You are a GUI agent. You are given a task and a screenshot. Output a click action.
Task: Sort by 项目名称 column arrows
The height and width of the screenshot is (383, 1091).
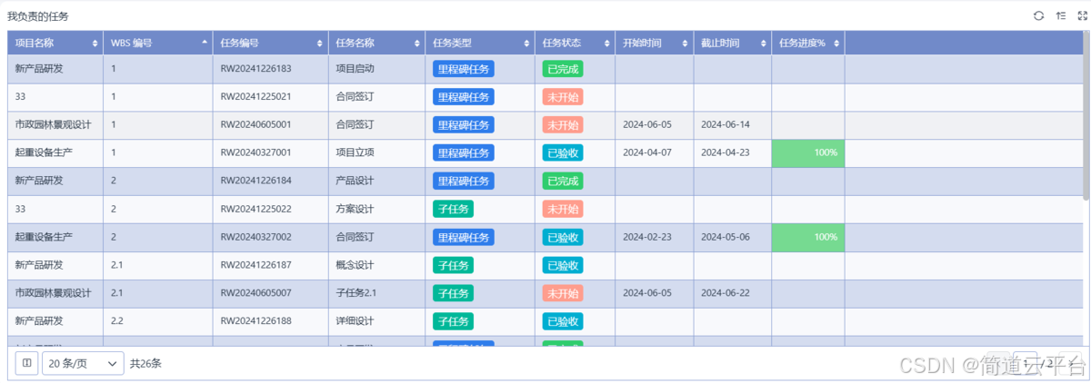pyautogui.click(x=95, y=44)
